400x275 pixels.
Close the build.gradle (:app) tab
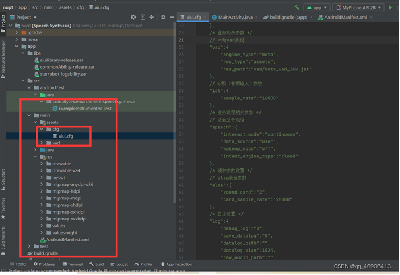pyautogui.click(x=311, y=17)
